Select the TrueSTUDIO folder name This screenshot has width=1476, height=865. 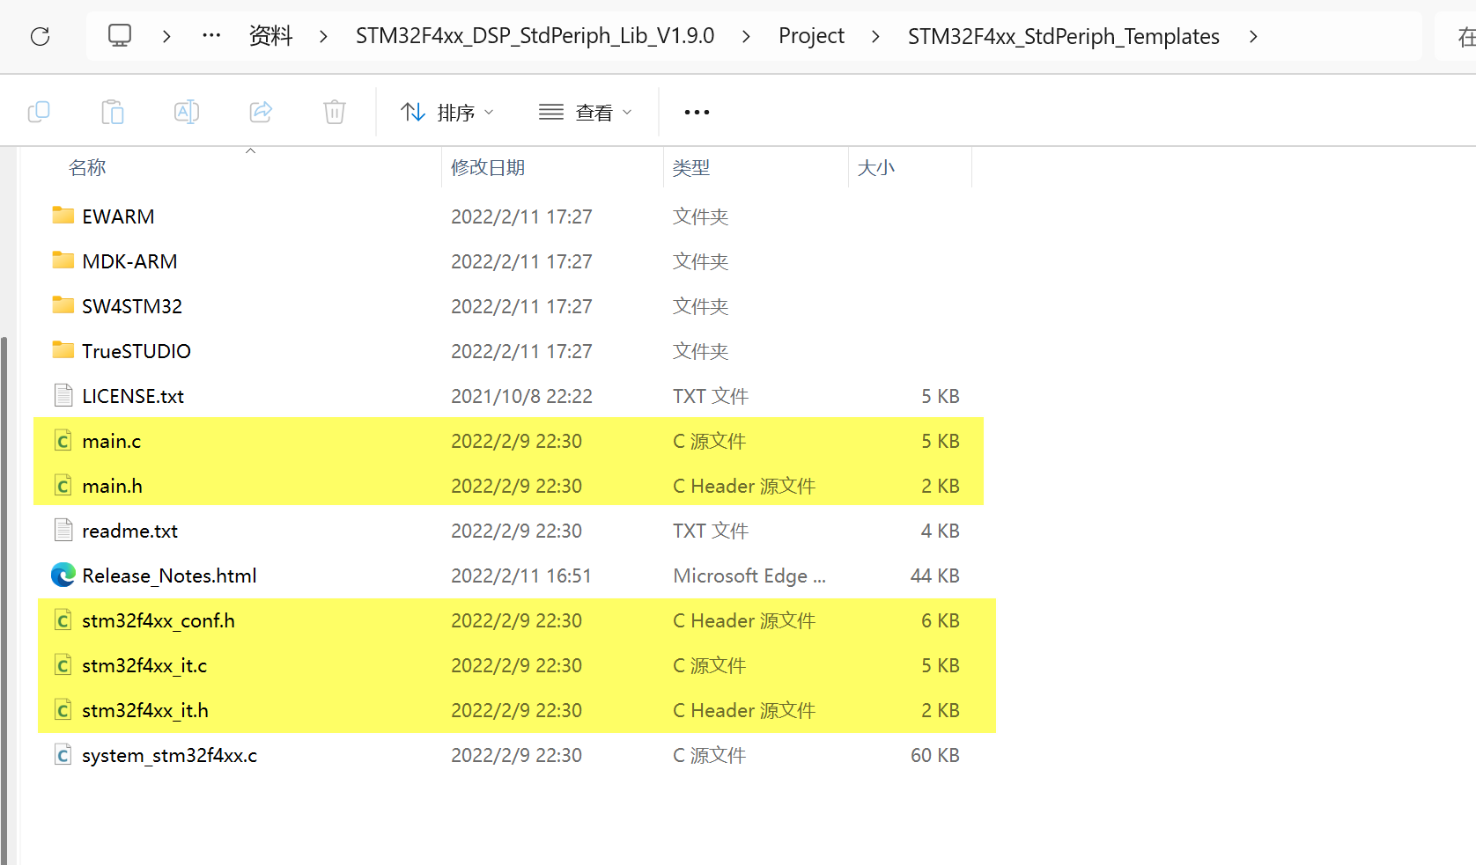click(137, 351)
